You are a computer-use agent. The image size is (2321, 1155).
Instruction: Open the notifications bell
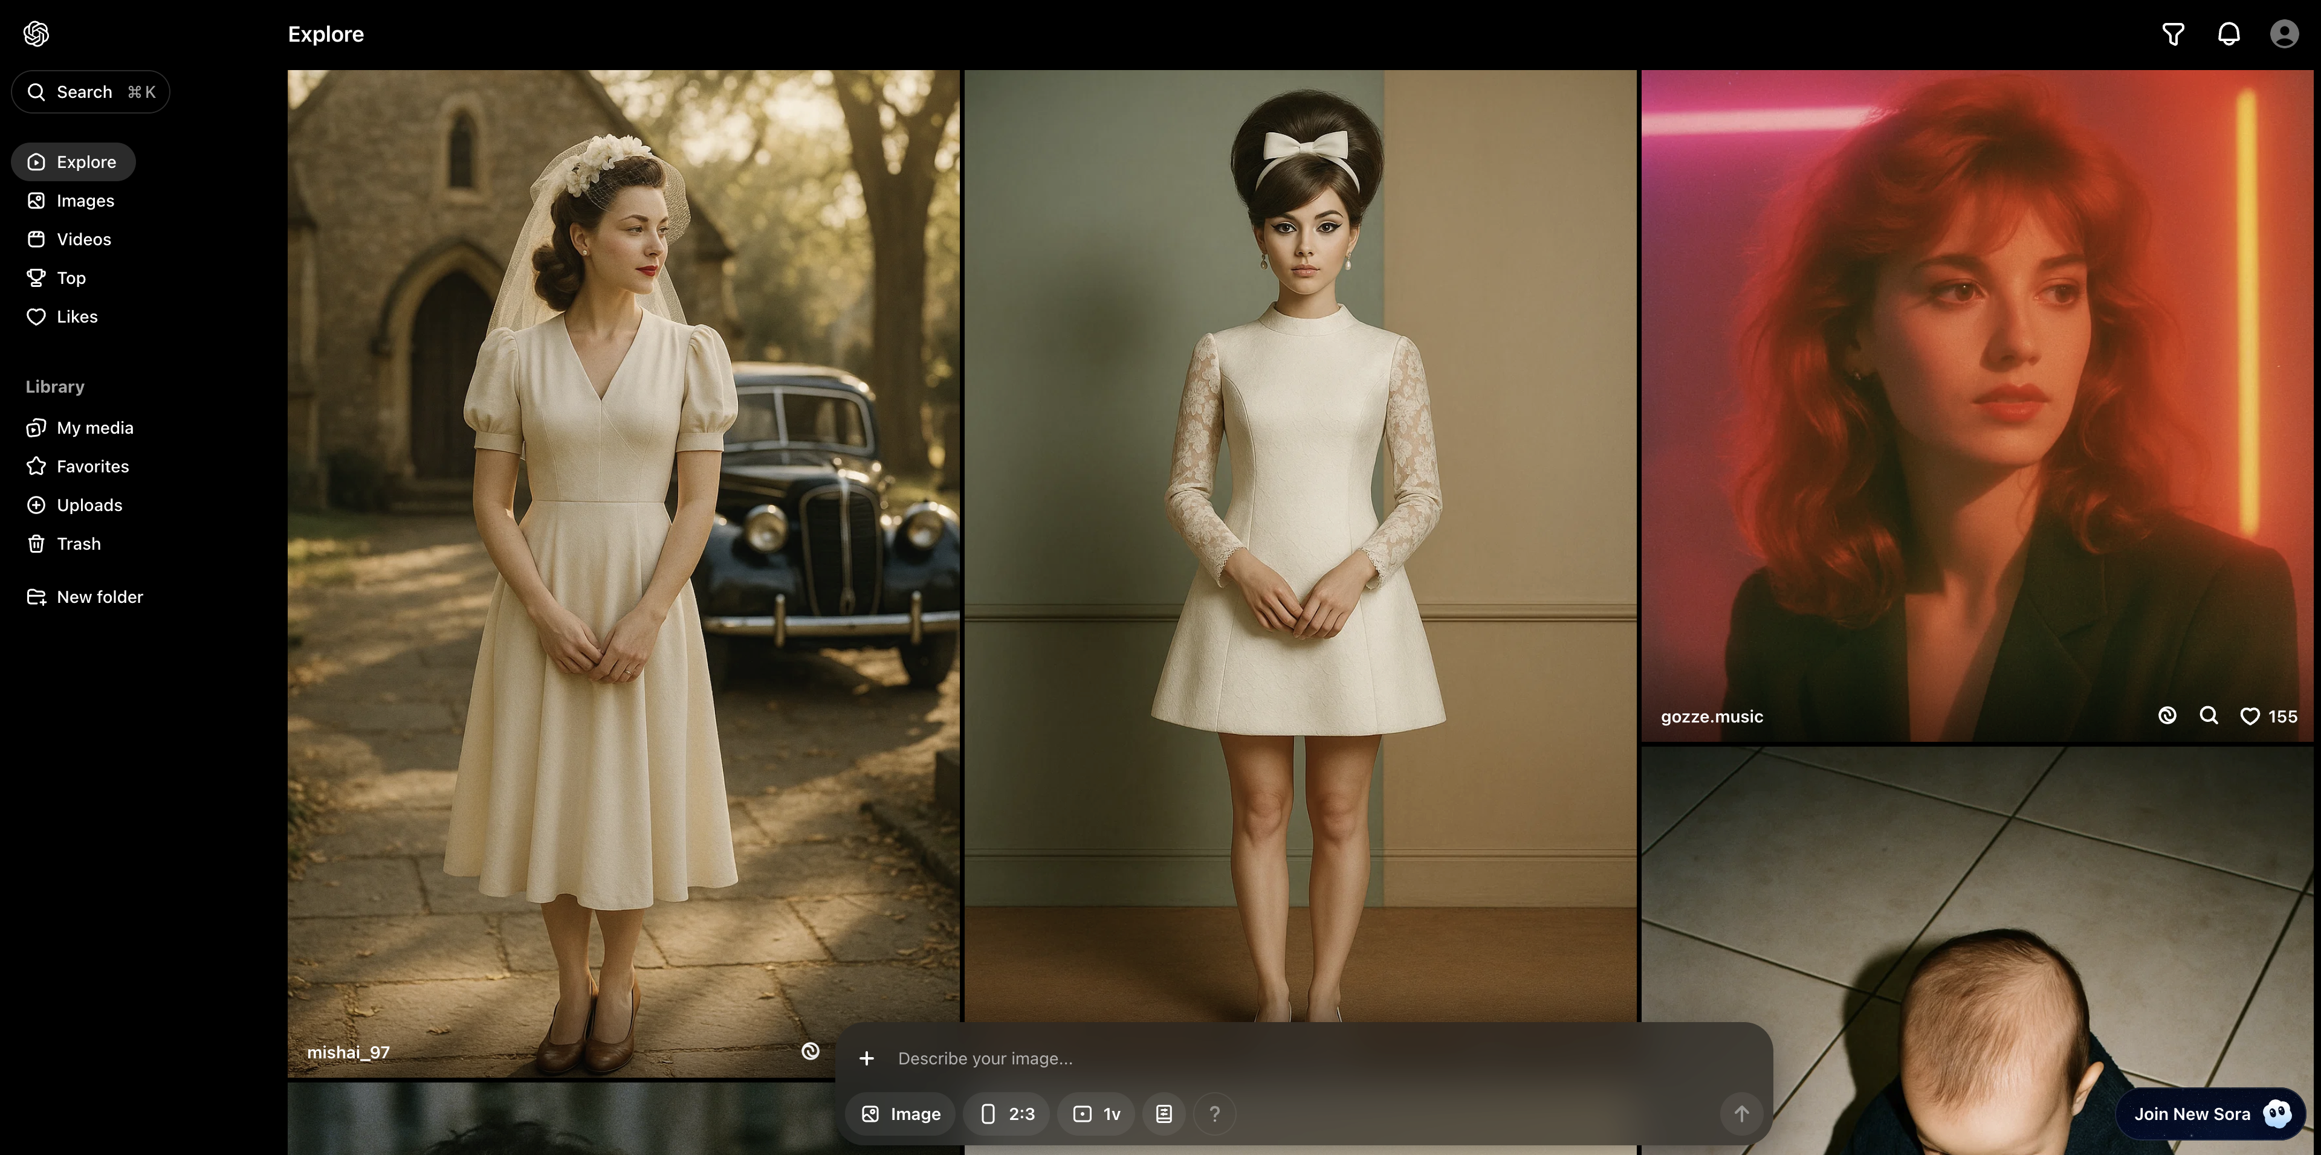coord(2228,34)
